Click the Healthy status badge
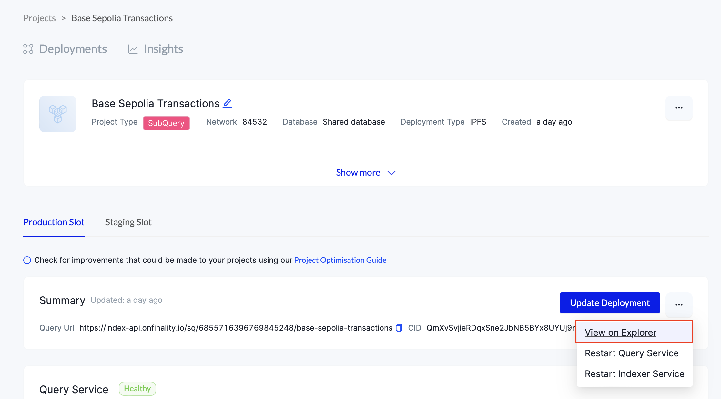The height and width of the screenshot is (399, 721). point(137,389)
